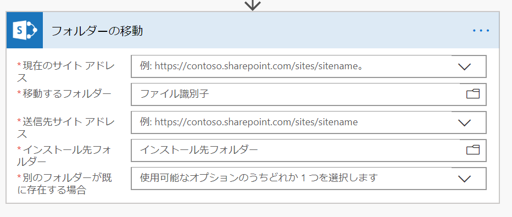Viewport: 512px width, 217px height.
Task: Click the 使用可能なオプションのうちどれか 1 つを選択します field
Action: click(309, 179)
